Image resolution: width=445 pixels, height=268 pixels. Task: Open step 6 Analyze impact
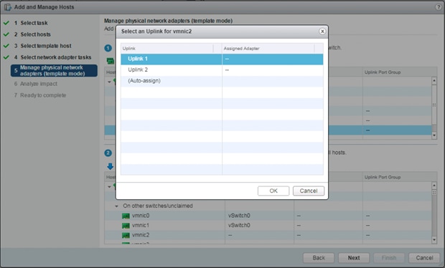point(35,84)
